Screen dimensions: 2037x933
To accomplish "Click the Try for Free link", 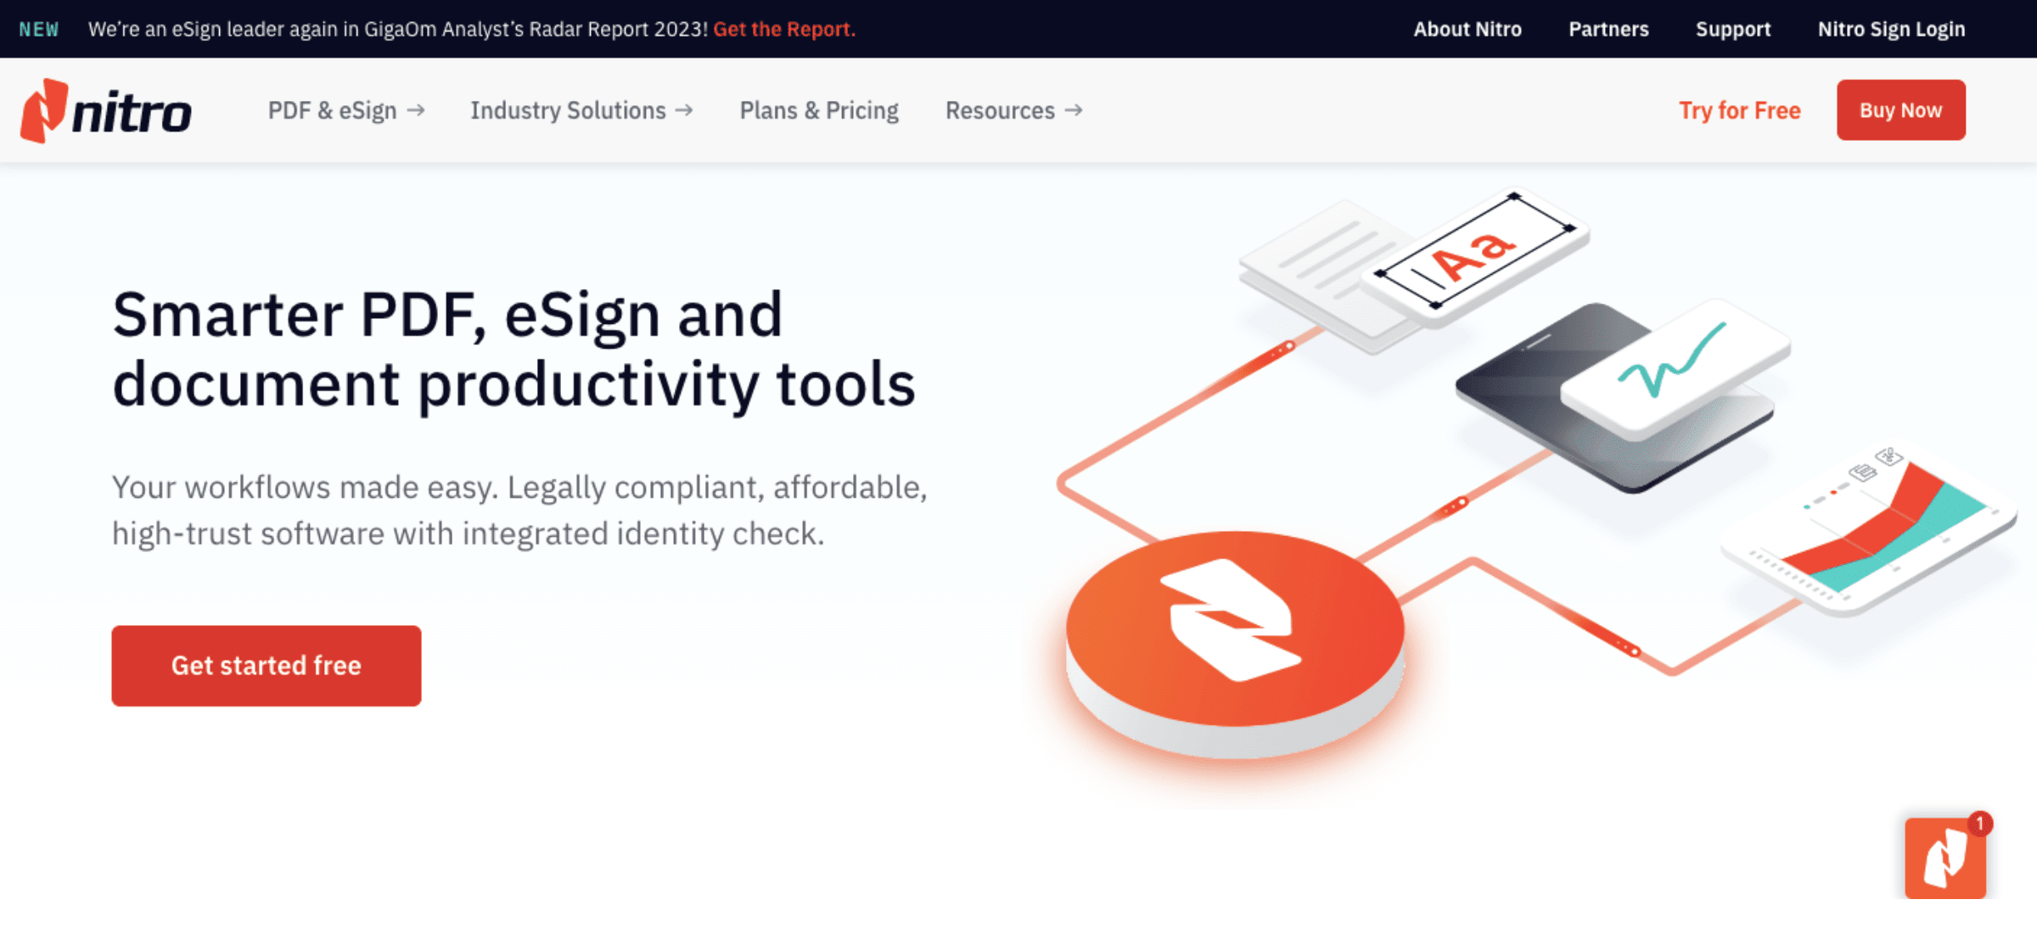I will pos(1739,111).
